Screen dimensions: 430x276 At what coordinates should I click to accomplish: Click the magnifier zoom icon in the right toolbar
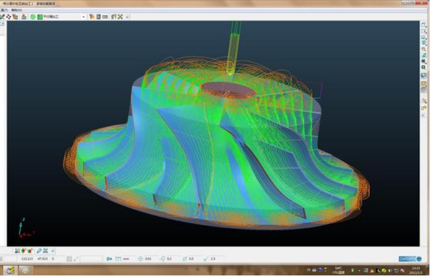pyautogui.click(x=424, y=49)
